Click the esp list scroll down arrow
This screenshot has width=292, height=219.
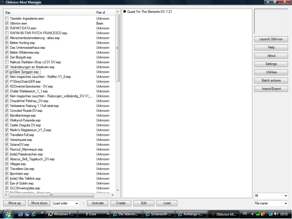coord(117,190)
